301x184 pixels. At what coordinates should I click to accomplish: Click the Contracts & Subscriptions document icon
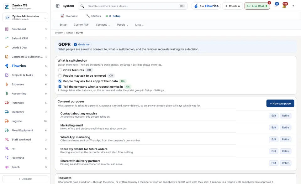[7, 57]
